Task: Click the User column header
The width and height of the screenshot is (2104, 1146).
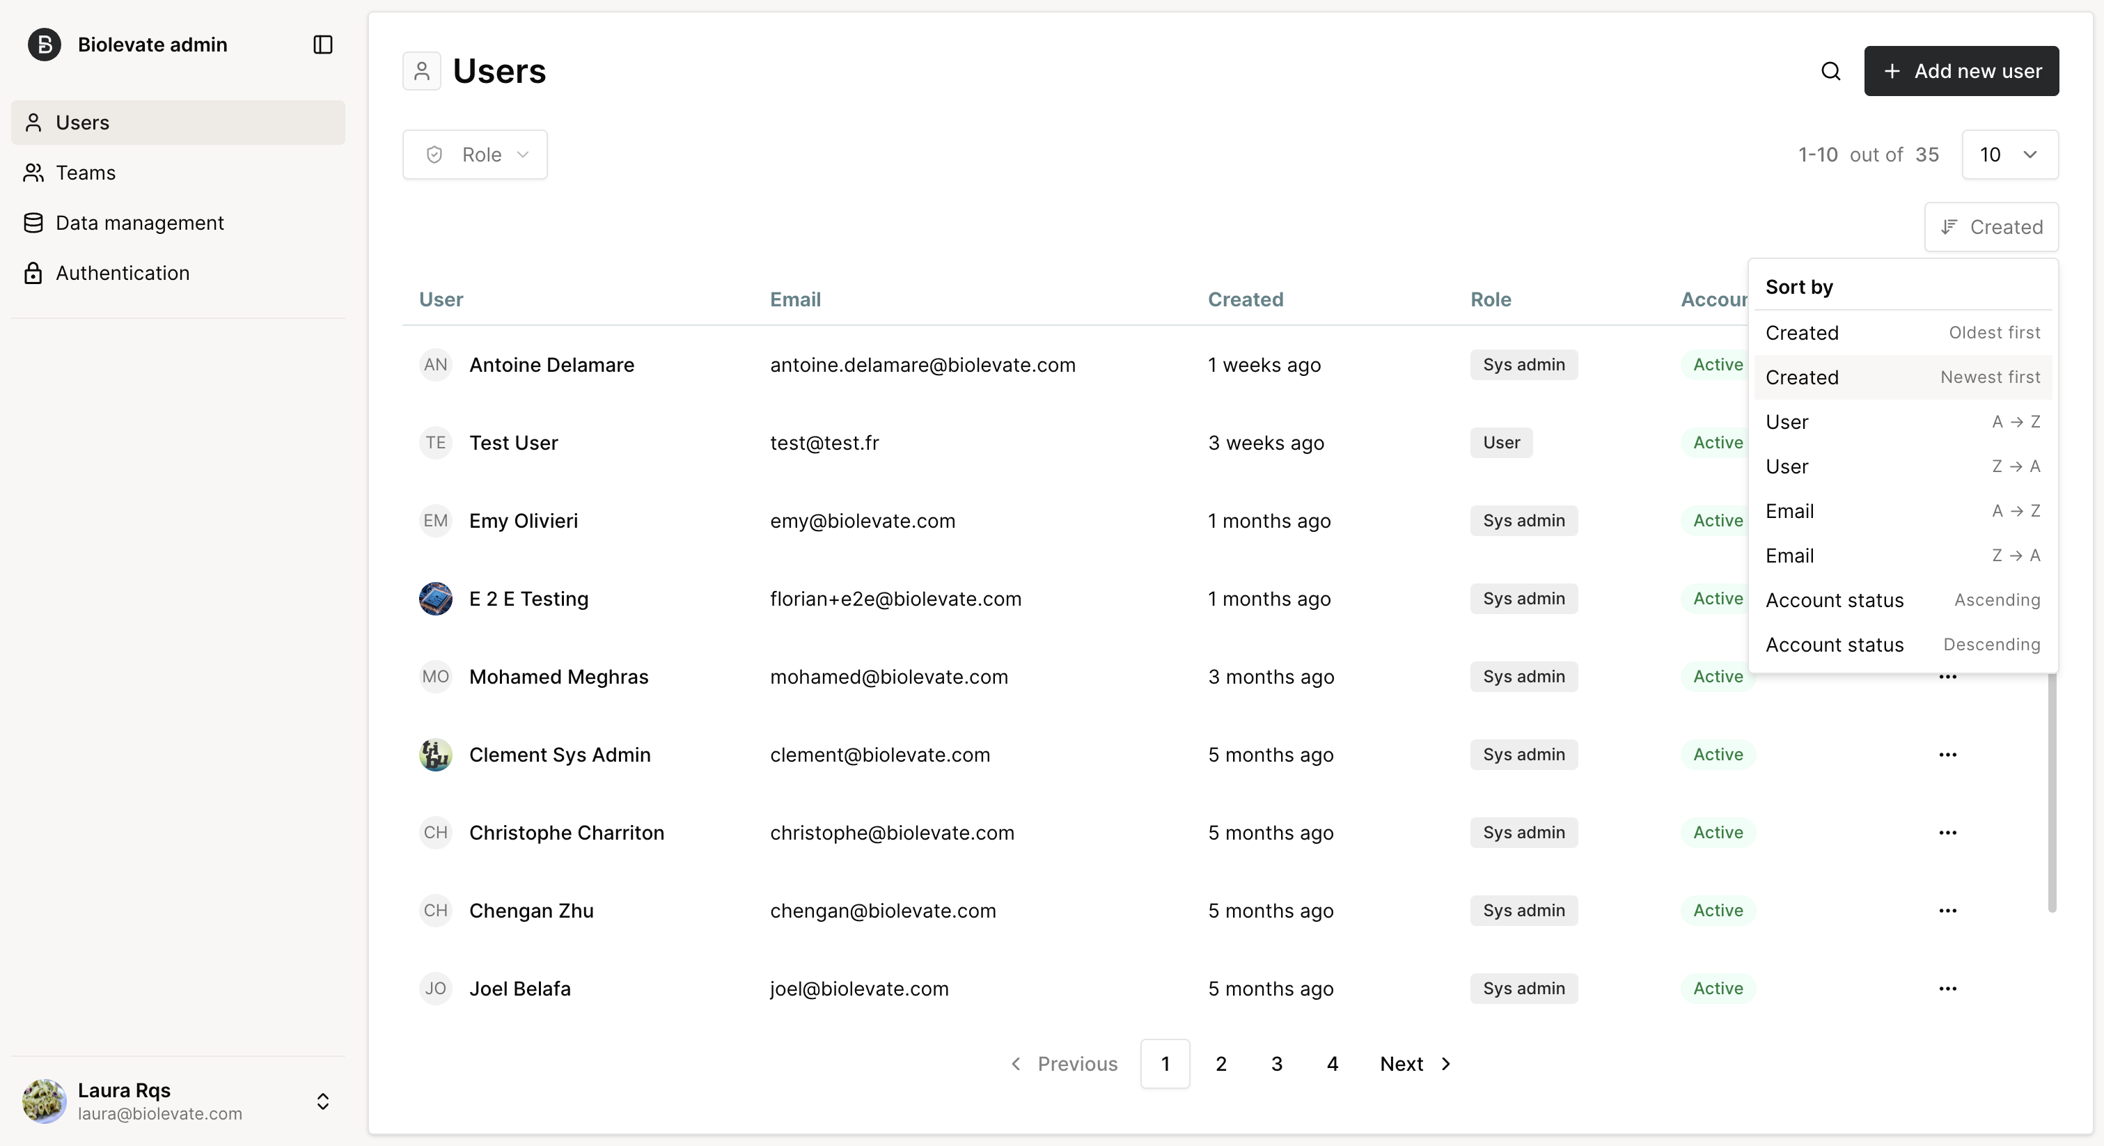Action: point(441,299)
